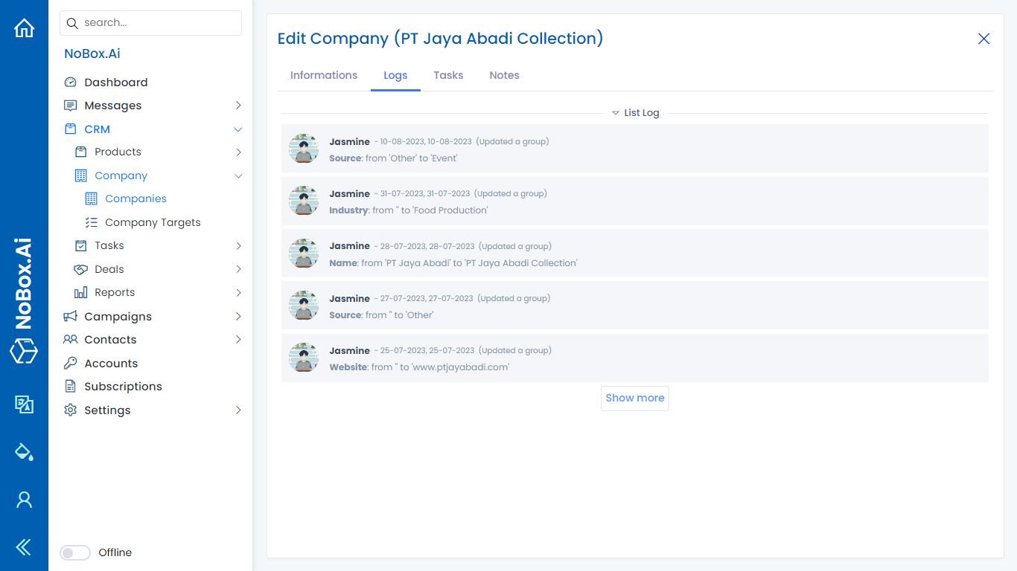1017x571 pixels.
Task: Expand the Messages menu chevron
Action: (x=238, y=106)
